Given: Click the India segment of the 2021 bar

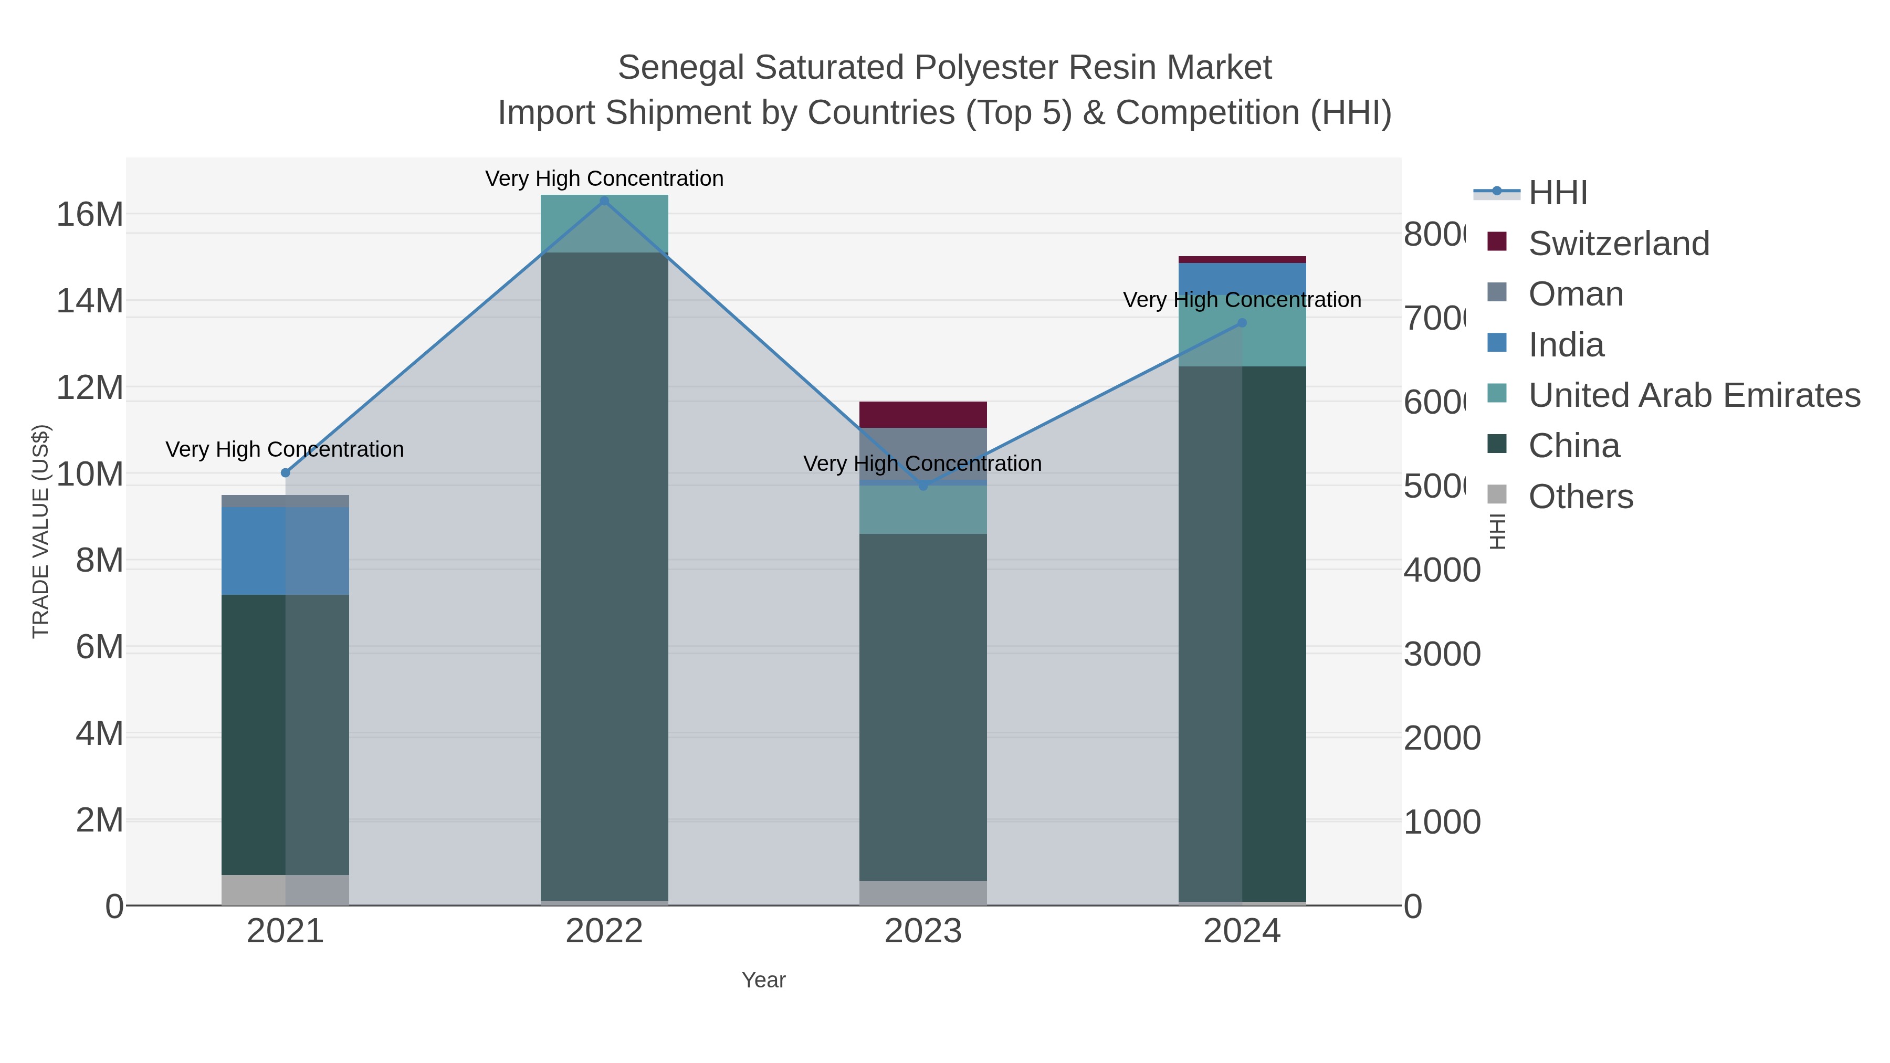Looking at the screenshot, I should pos(286,551).
